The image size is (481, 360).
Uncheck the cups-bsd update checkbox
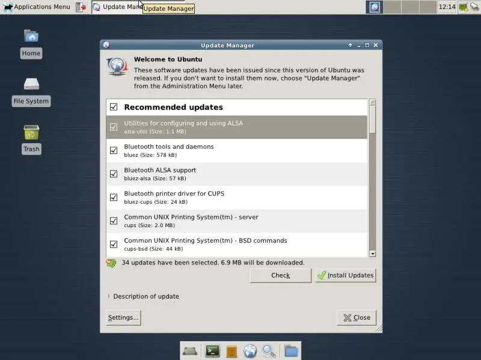coord(114,244)
